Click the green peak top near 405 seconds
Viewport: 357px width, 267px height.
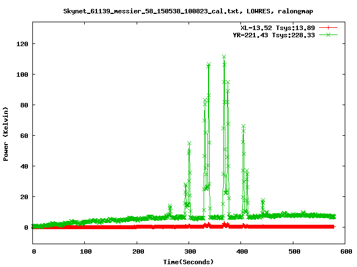243,127
